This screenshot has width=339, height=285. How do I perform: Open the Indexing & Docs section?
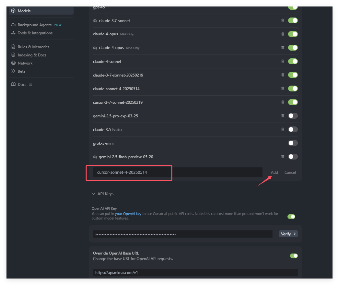(x=32, y=55)
